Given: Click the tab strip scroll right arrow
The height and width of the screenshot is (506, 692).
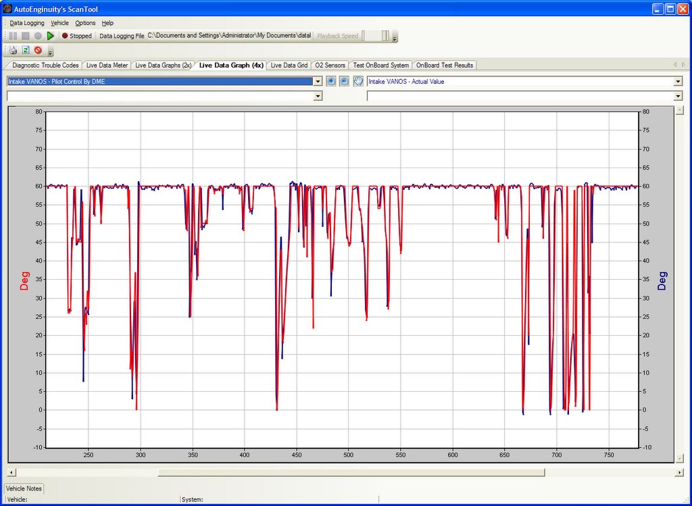Looking at the screenshot, I should 684,65.
